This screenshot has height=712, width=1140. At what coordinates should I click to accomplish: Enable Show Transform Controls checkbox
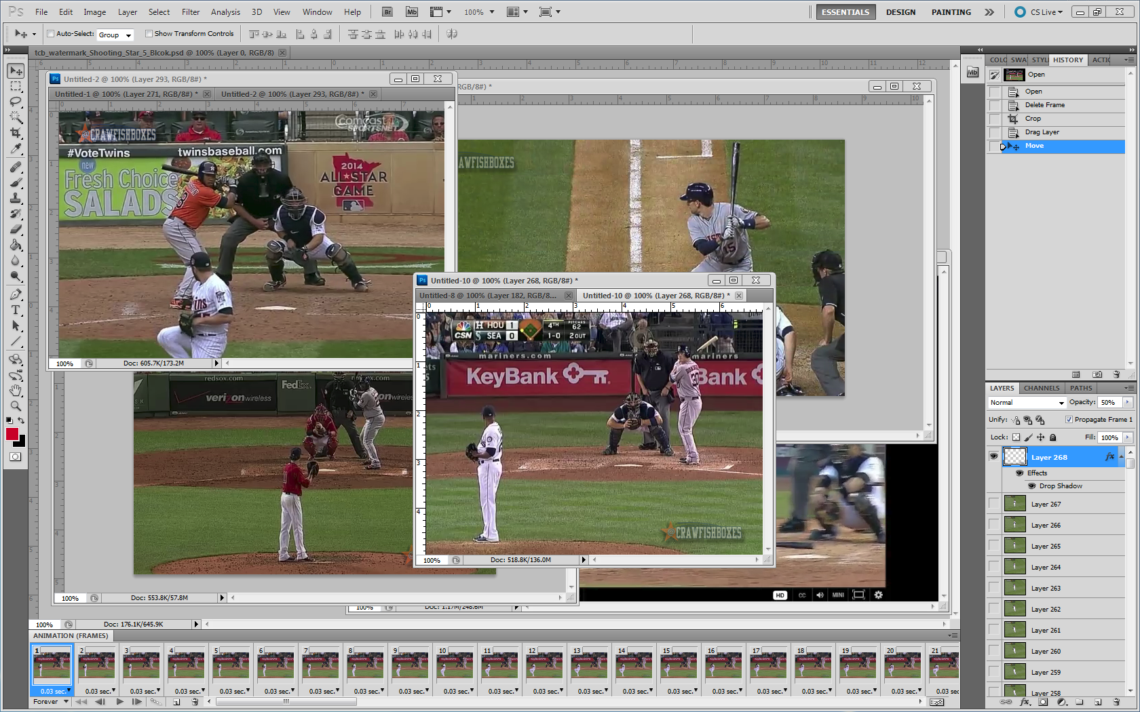pos(149,34)
